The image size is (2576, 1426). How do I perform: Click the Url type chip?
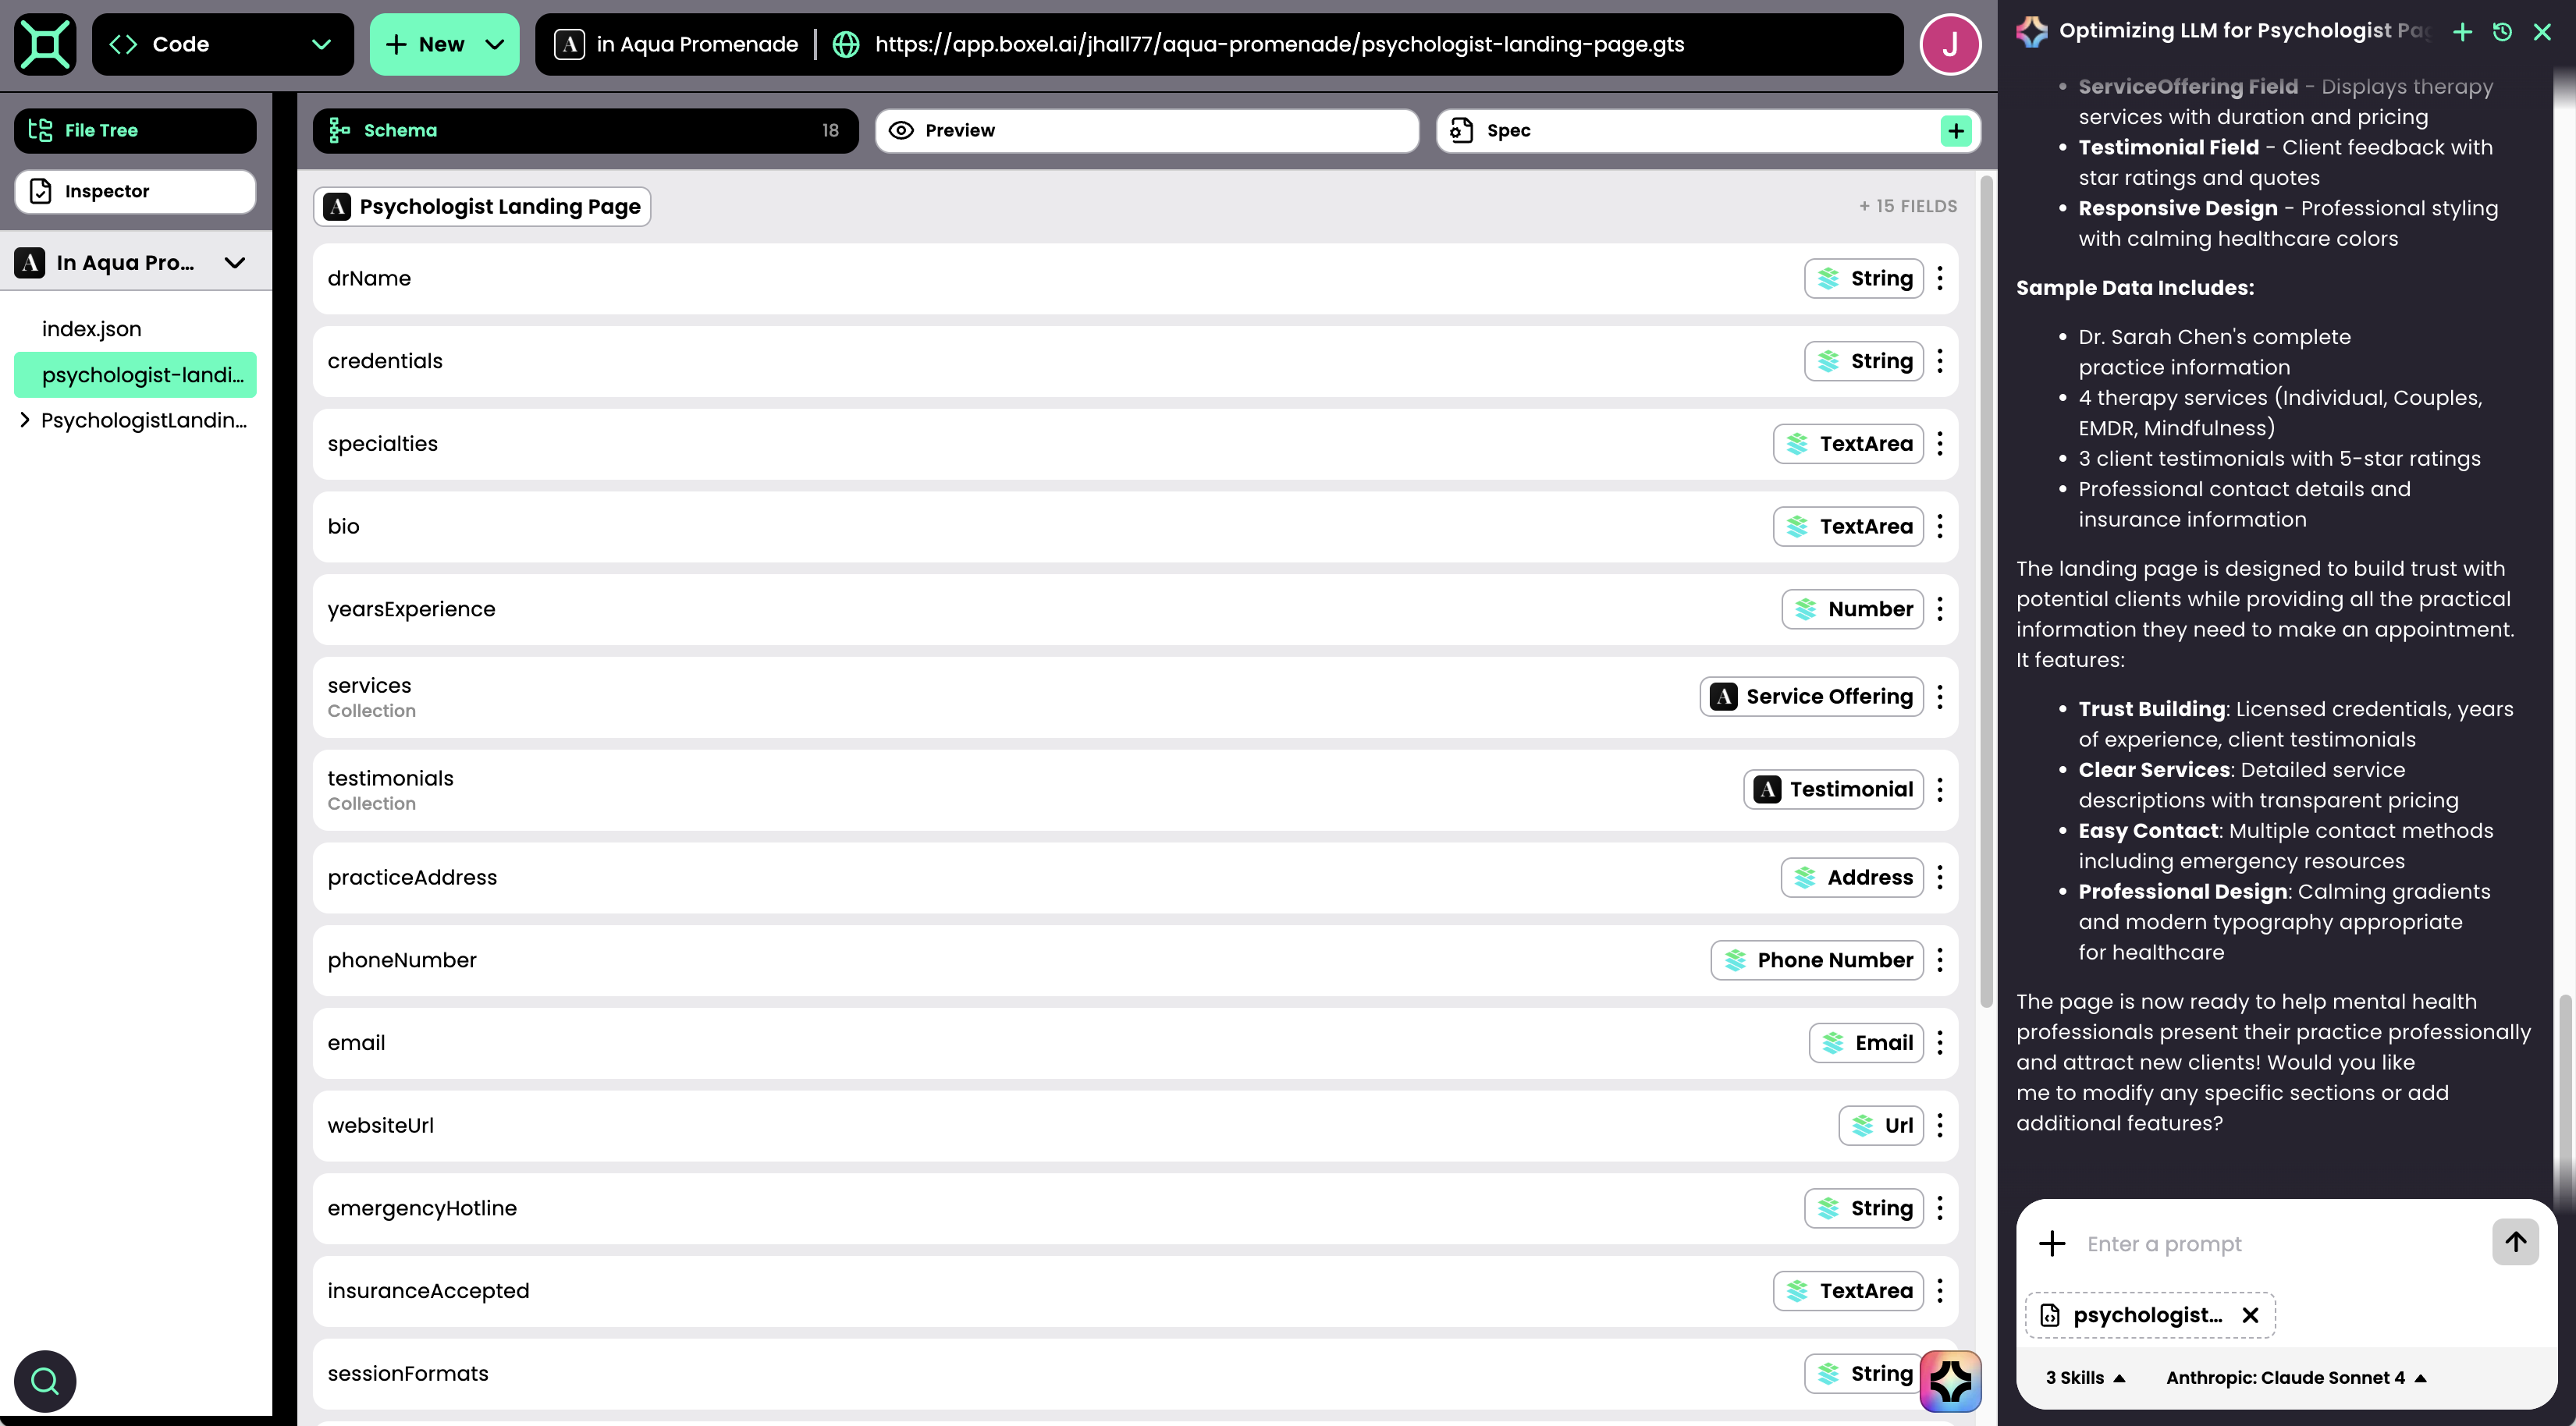(1881, 1126)
